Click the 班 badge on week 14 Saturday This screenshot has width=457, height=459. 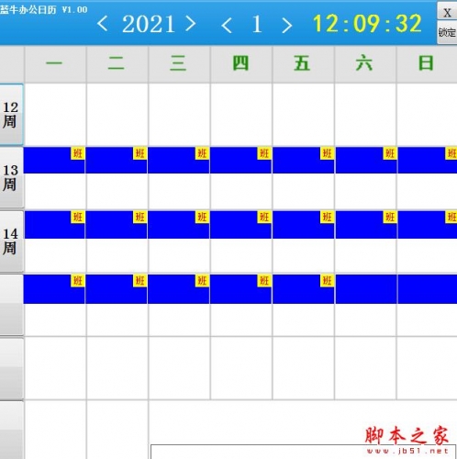390,217
